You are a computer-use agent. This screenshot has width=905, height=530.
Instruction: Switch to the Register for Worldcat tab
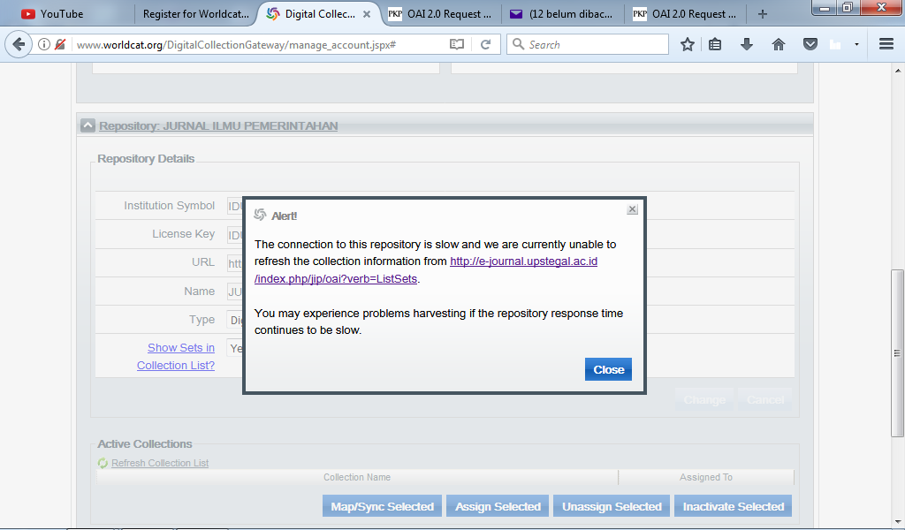(194, 14)
